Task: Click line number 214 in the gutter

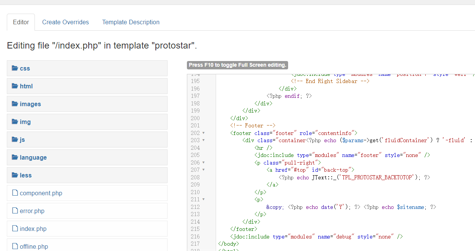Action: (x=195, y=222)
